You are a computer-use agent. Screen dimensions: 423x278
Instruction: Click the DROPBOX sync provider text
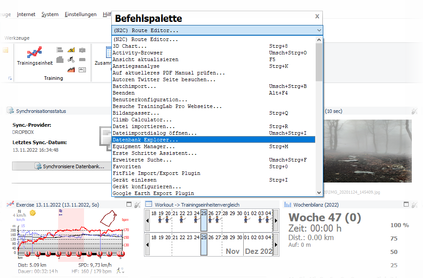tap(23, 132)
